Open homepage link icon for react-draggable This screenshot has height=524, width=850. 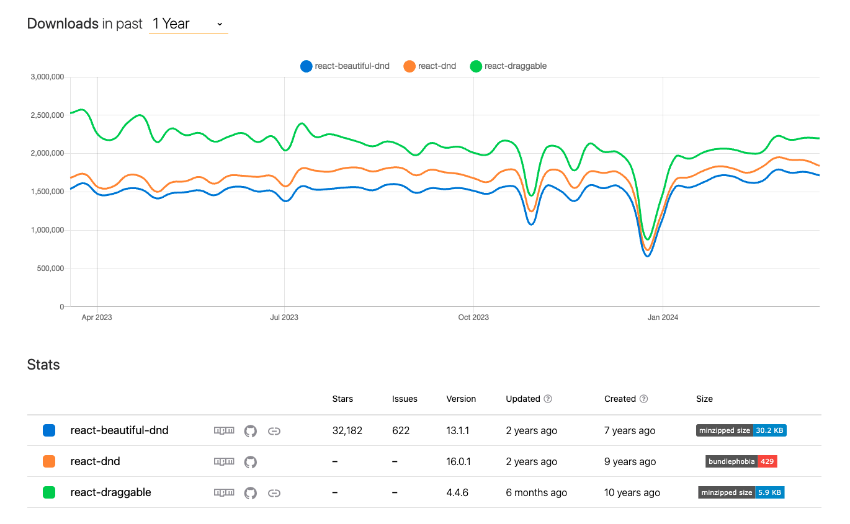coord(274,493)
